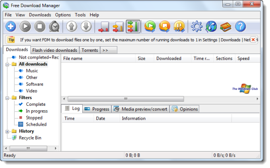Click the Stop download toolbar icon

tap(40, 27)
